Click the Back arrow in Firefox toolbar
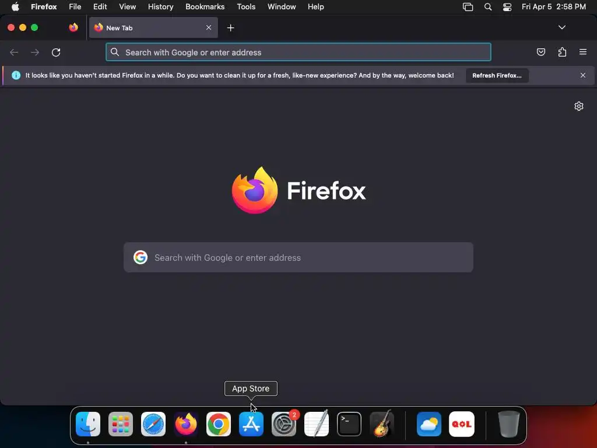Viewport: 597px width, 448px height. pos(14,52)
